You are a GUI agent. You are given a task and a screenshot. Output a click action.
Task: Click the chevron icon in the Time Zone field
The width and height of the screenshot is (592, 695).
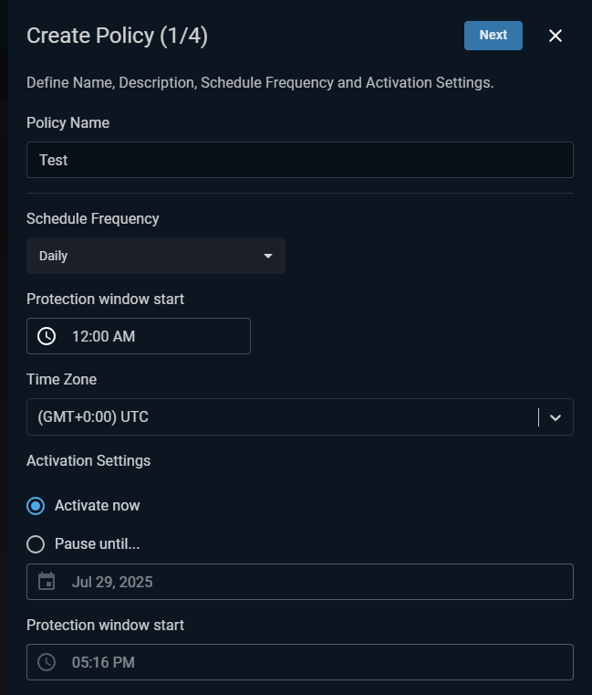click(x=556, y=417)
